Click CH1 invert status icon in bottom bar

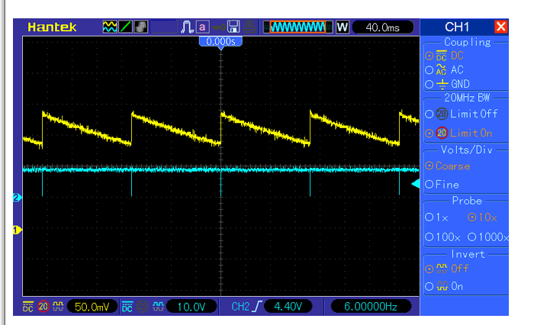tap(58, 307)
